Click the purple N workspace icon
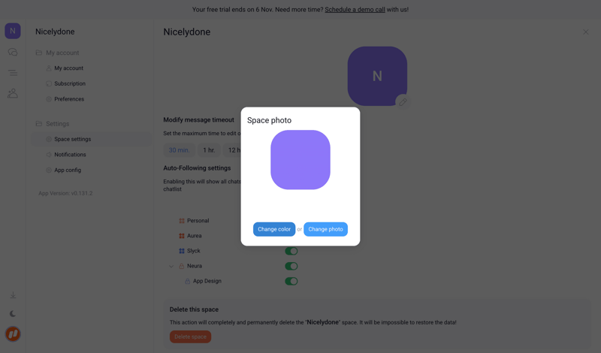This screenshot has width=601, height=353. (x=13, y=31)
